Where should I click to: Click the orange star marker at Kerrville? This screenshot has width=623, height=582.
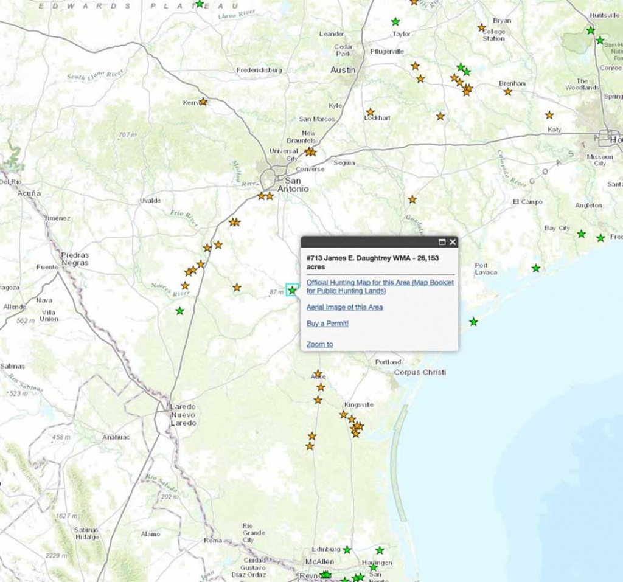[x=203, y=102]
